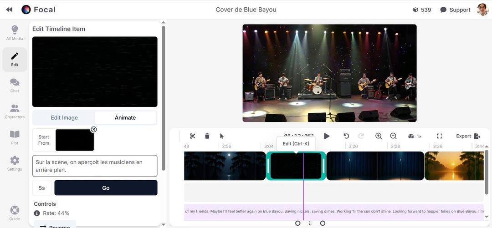This screenshot has width=492, height=228.
Task: Click the scissors split tool
Action: tap(193, 136)
